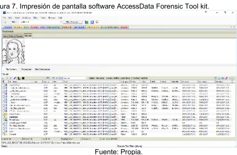Viewport: 237px width, 155px height.
Task: Switch to the Internet/Chat tab
Action: [54, 27]
